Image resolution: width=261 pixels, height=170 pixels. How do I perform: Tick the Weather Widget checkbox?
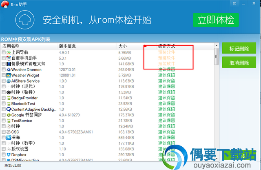pos(4,75)
